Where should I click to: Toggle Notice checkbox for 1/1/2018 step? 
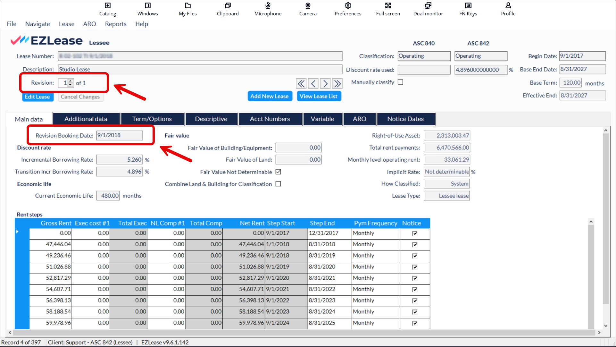tap(415, 244)
